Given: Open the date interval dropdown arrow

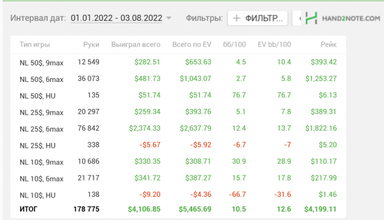Looking at the screenshot, I should 169,18.
